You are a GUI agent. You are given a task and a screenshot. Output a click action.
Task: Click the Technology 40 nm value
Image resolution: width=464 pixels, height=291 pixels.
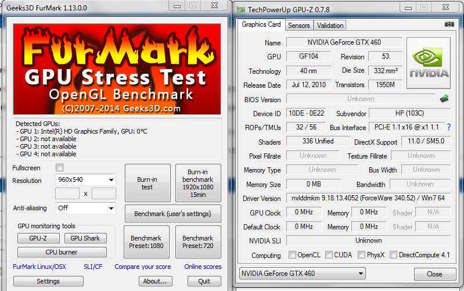pyautogui.click(x=308, y=70)
